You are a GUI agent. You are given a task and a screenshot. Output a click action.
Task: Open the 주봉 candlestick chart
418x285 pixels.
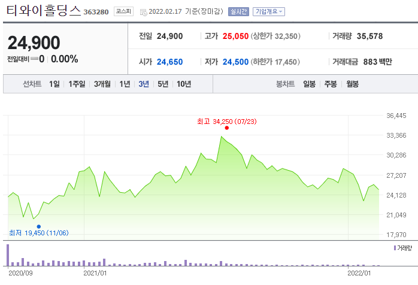pyautogui.click(x=331, y=84)
